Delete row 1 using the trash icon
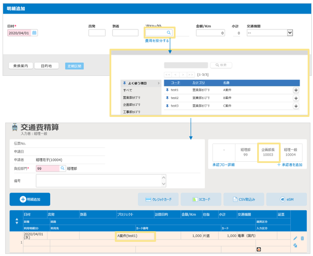 pos(302,238)
